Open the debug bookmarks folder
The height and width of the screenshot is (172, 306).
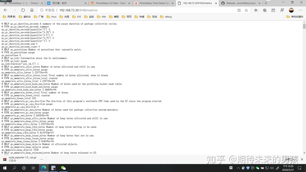(166, 17)
